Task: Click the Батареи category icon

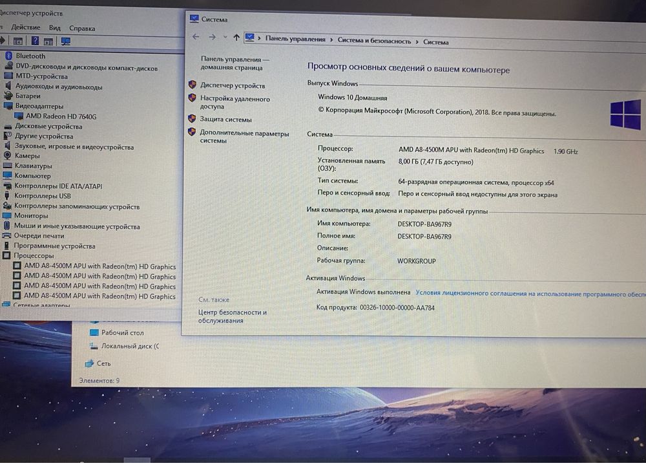Action: [x=8, y=96]
